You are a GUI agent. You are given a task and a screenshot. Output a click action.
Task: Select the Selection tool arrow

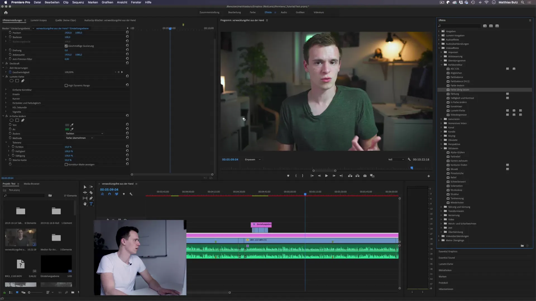pyautogui.click(x=85, y=187)
